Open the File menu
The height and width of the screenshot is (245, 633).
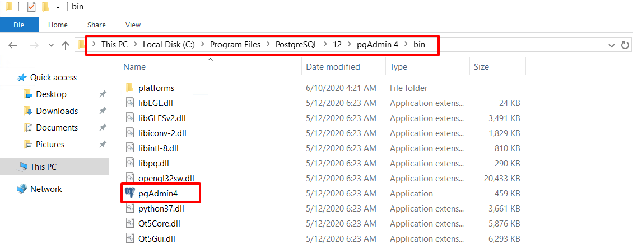click(x=19, y=25)
